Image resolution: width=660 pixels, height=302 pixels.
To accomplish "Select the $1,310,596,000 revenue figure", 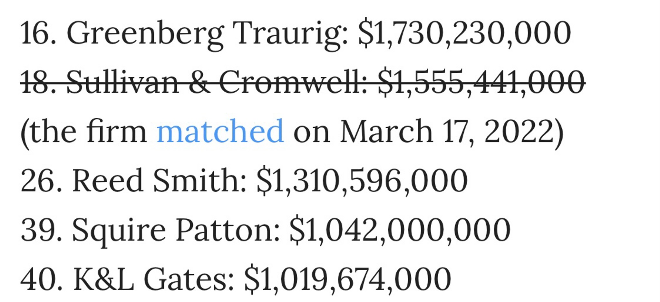I will (x=362, y=180).
